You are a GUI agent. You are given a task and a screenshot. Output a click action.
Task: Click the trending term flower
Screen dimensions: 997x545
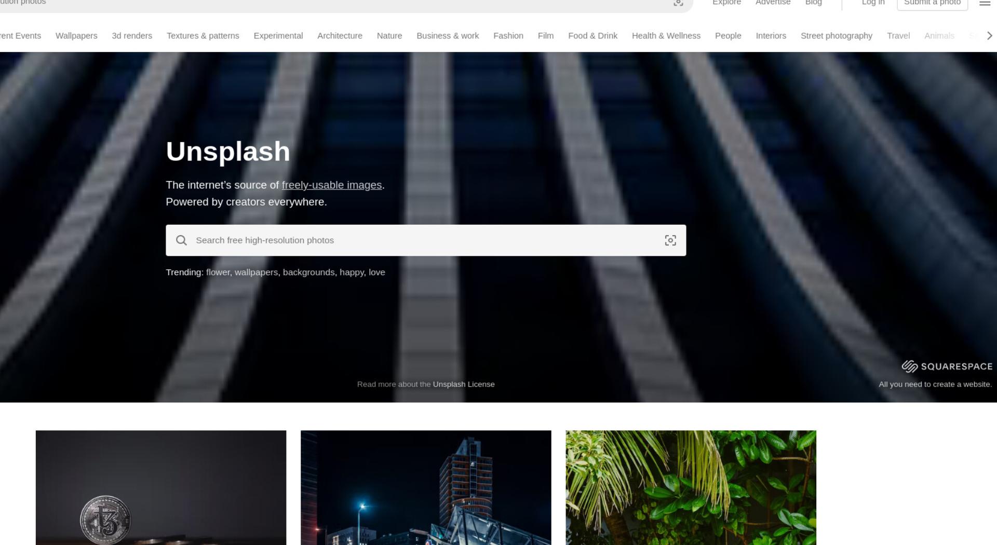pos(218,272)
